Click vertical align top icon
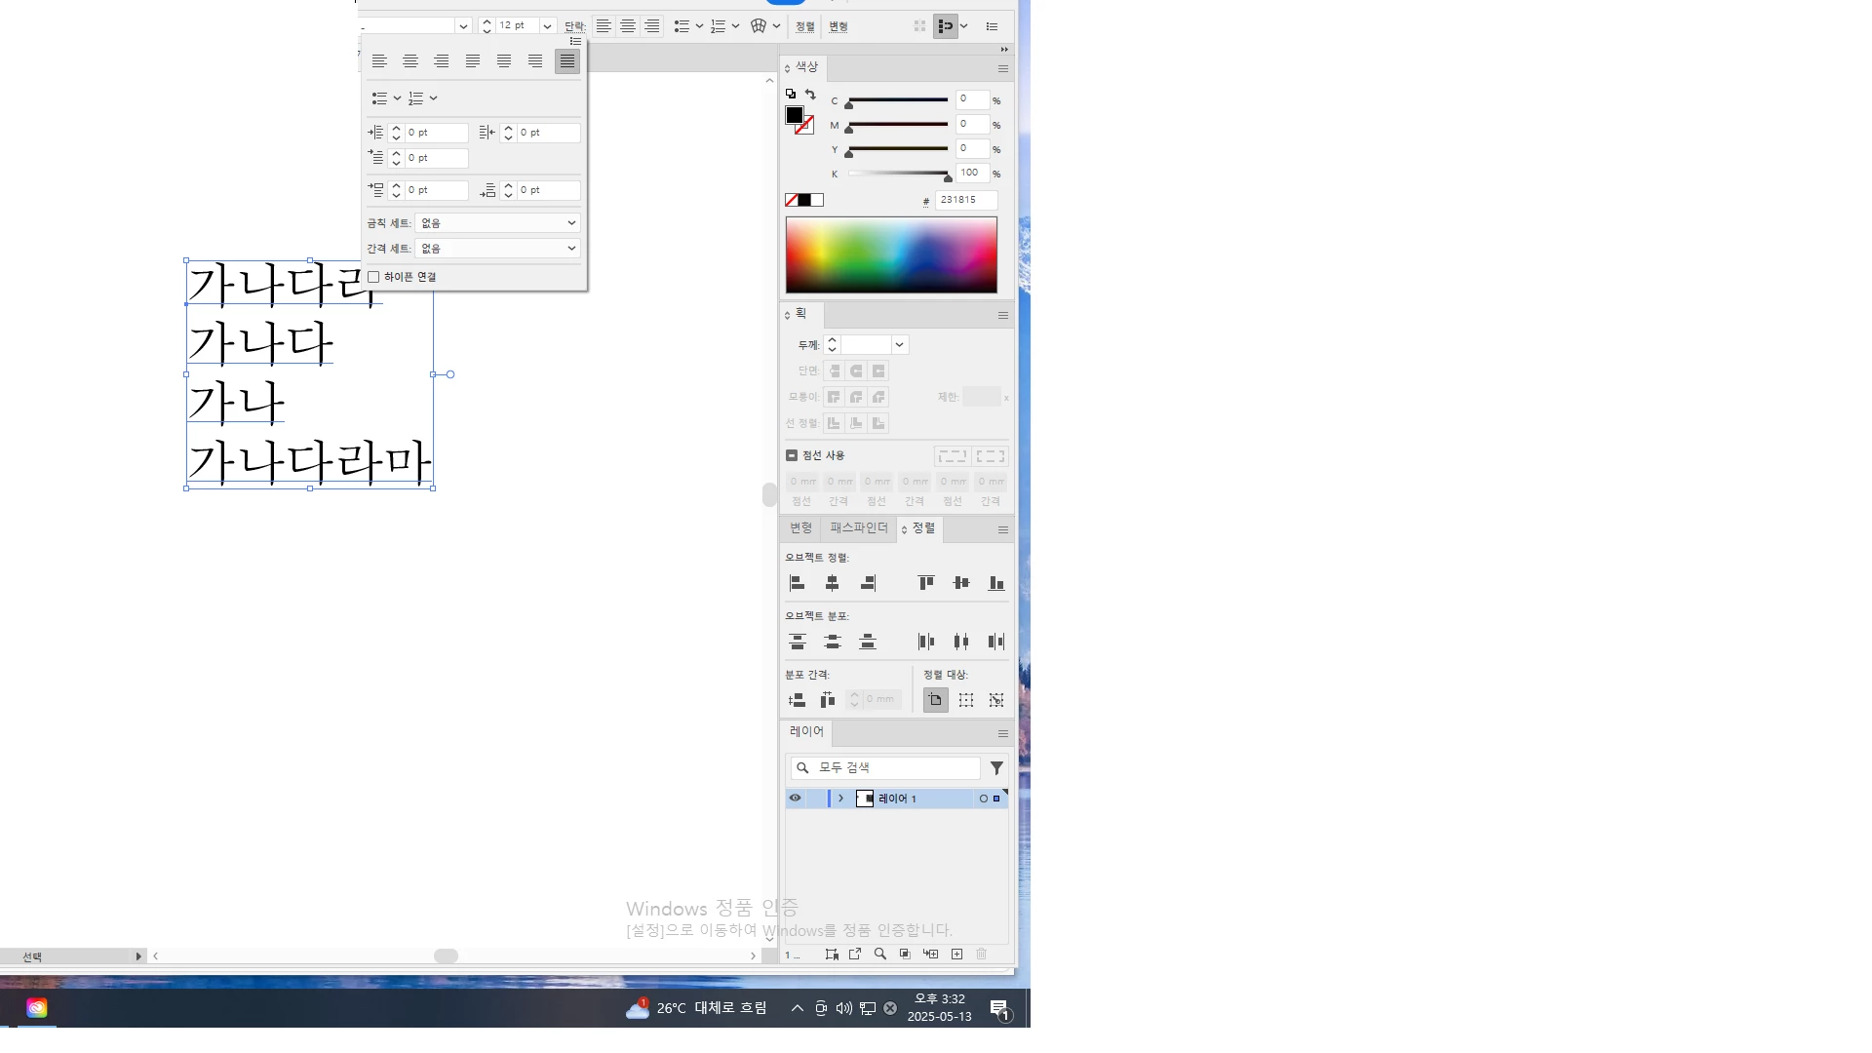This screenshot has width=1872, height=1053. [926, 583]
